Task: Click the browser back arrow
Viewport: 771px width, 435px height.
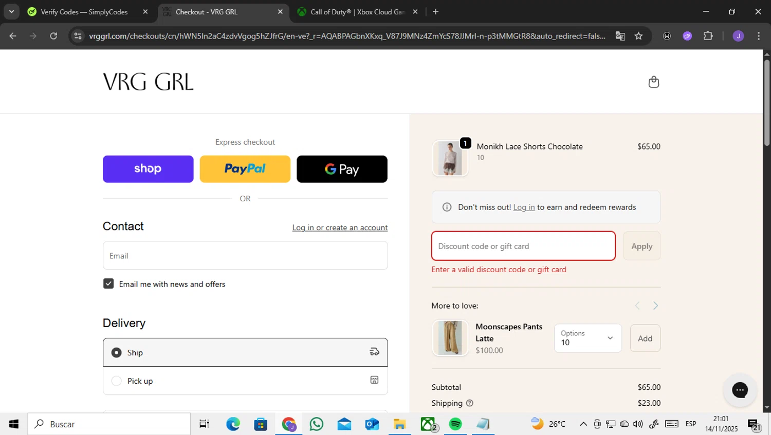Action: [13, 36]
